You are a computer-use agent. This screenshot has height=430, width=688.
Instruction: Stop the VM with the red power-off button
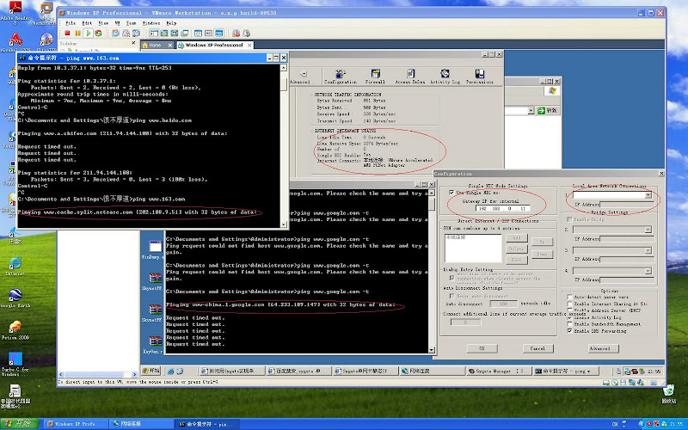point(67,34)
